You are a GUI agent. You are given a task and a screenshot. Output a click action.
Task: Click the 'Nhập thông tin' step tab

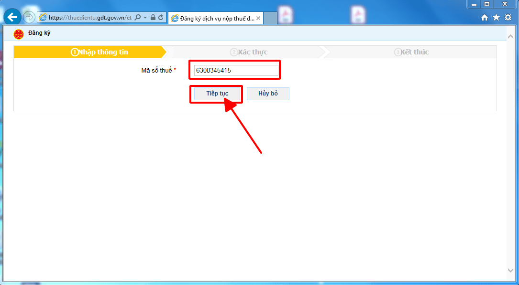point(99,52)
